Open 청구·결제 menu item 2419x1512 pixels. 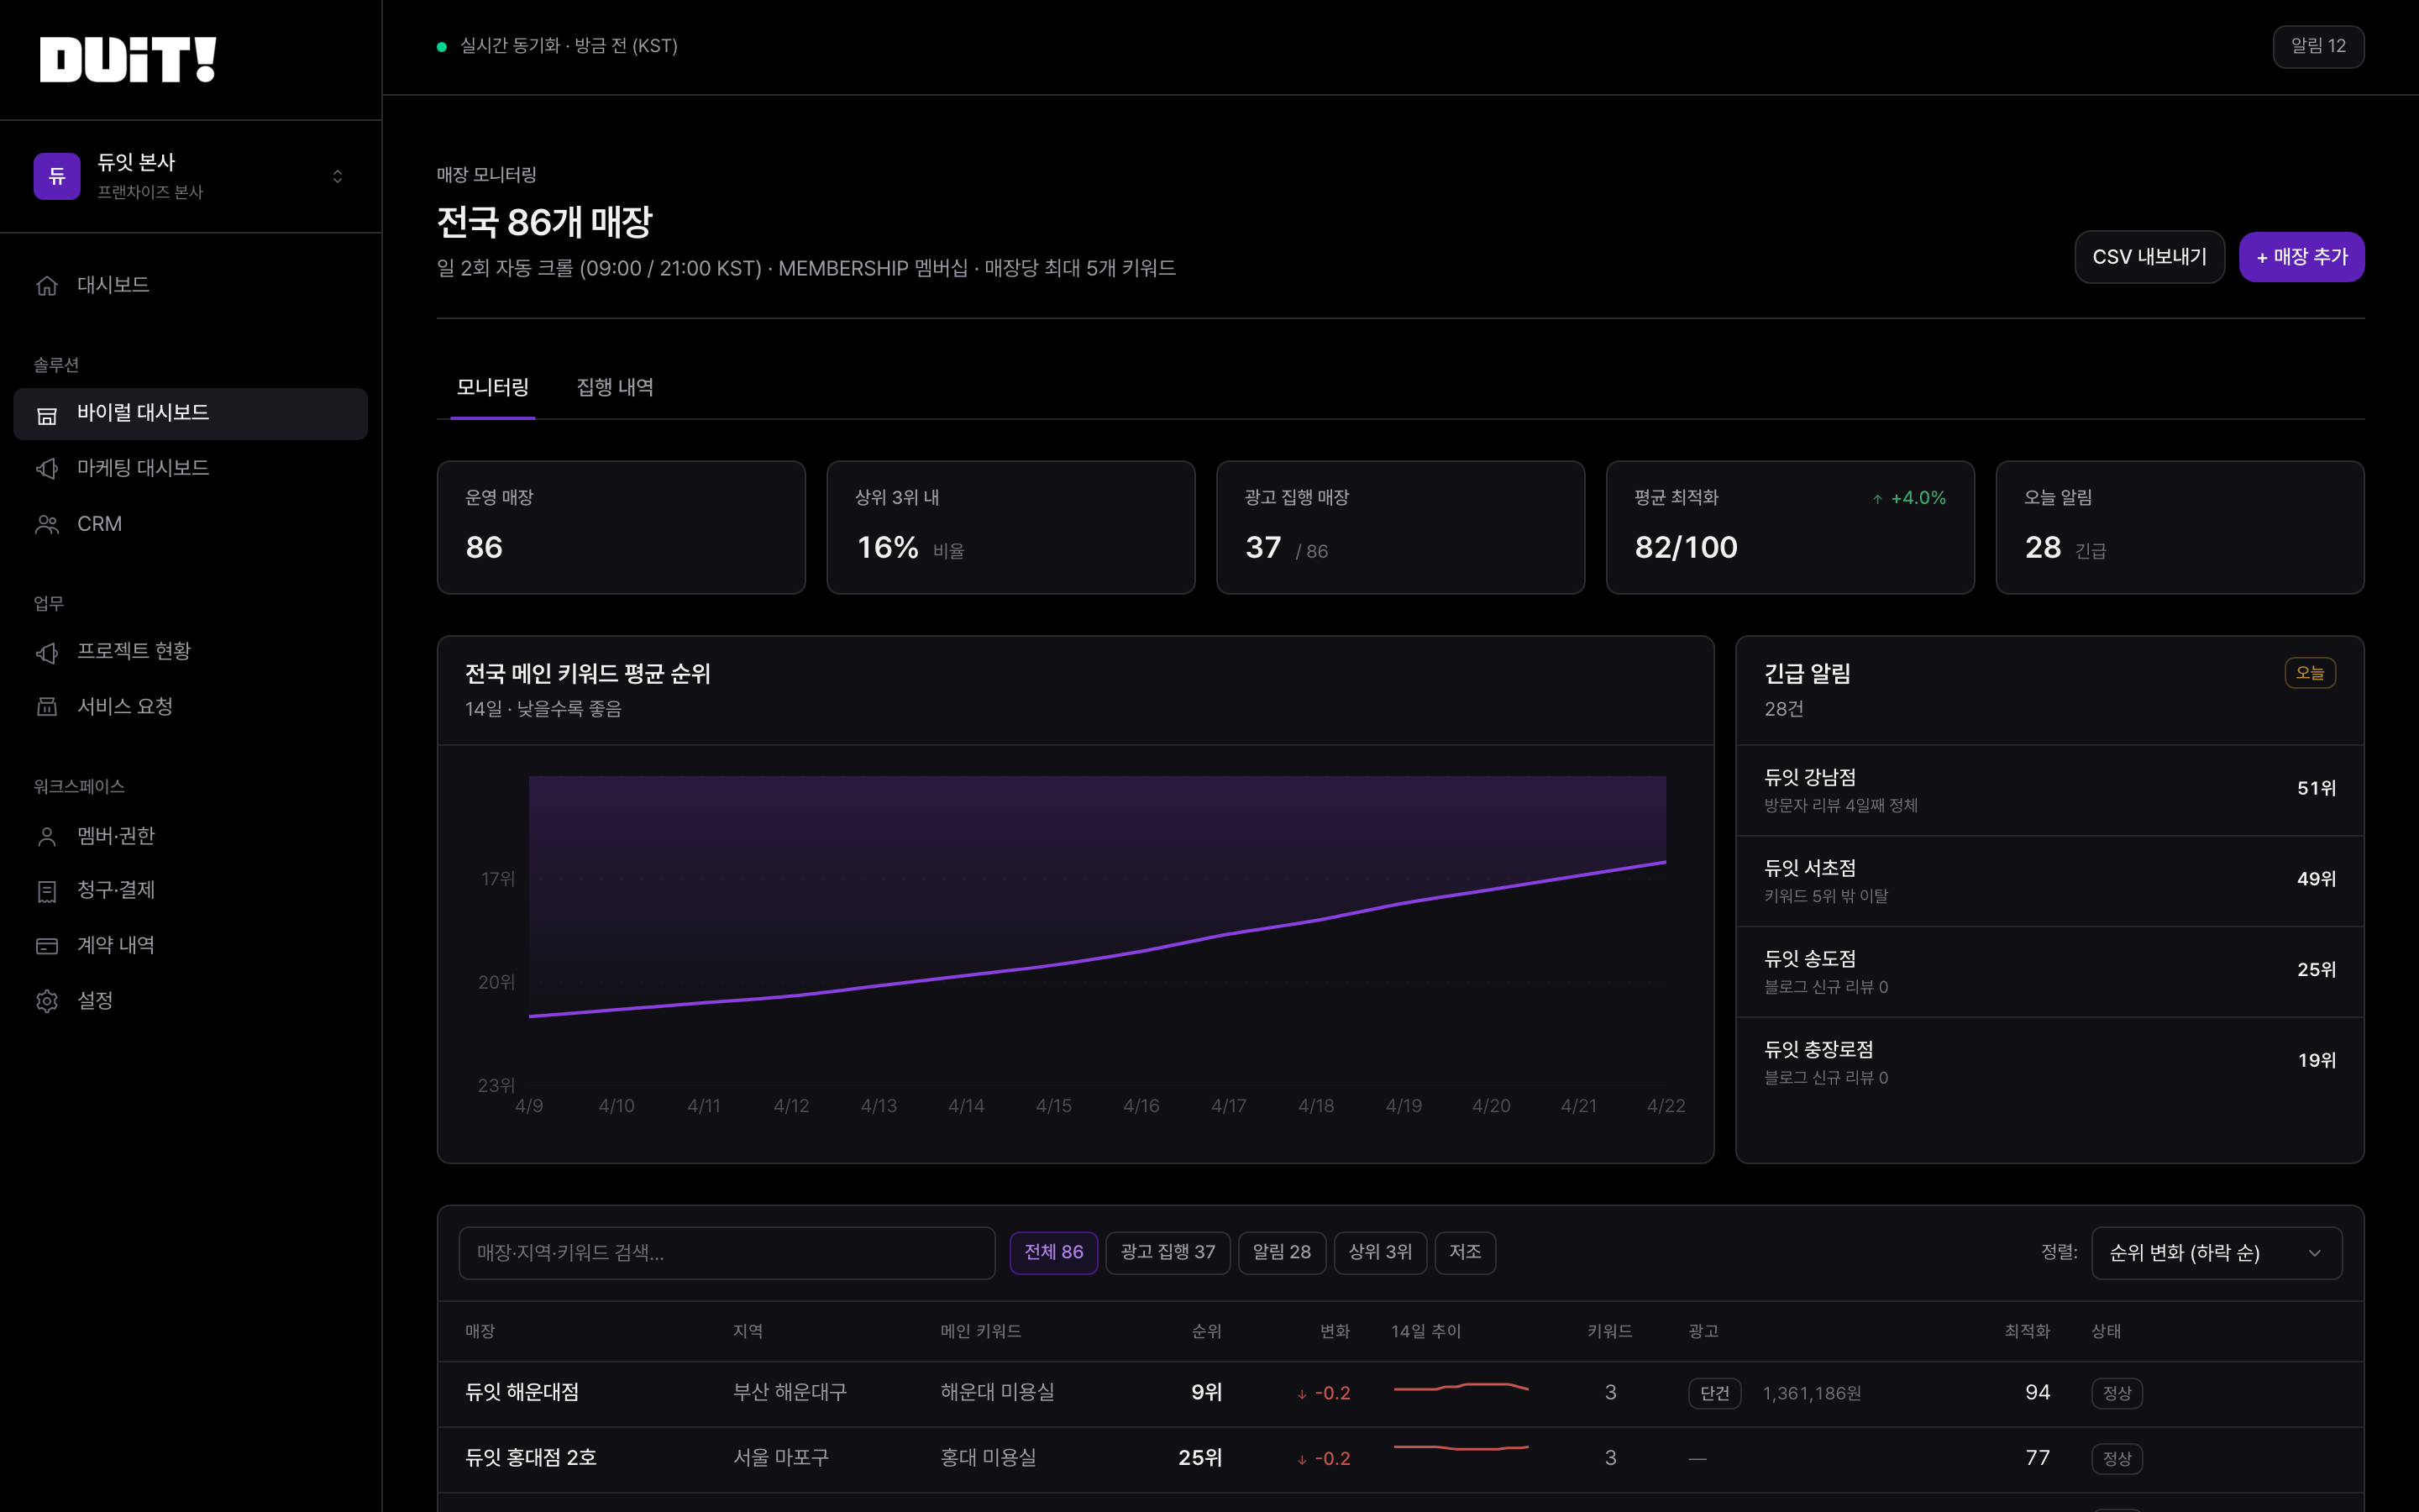tap(191, 891)
